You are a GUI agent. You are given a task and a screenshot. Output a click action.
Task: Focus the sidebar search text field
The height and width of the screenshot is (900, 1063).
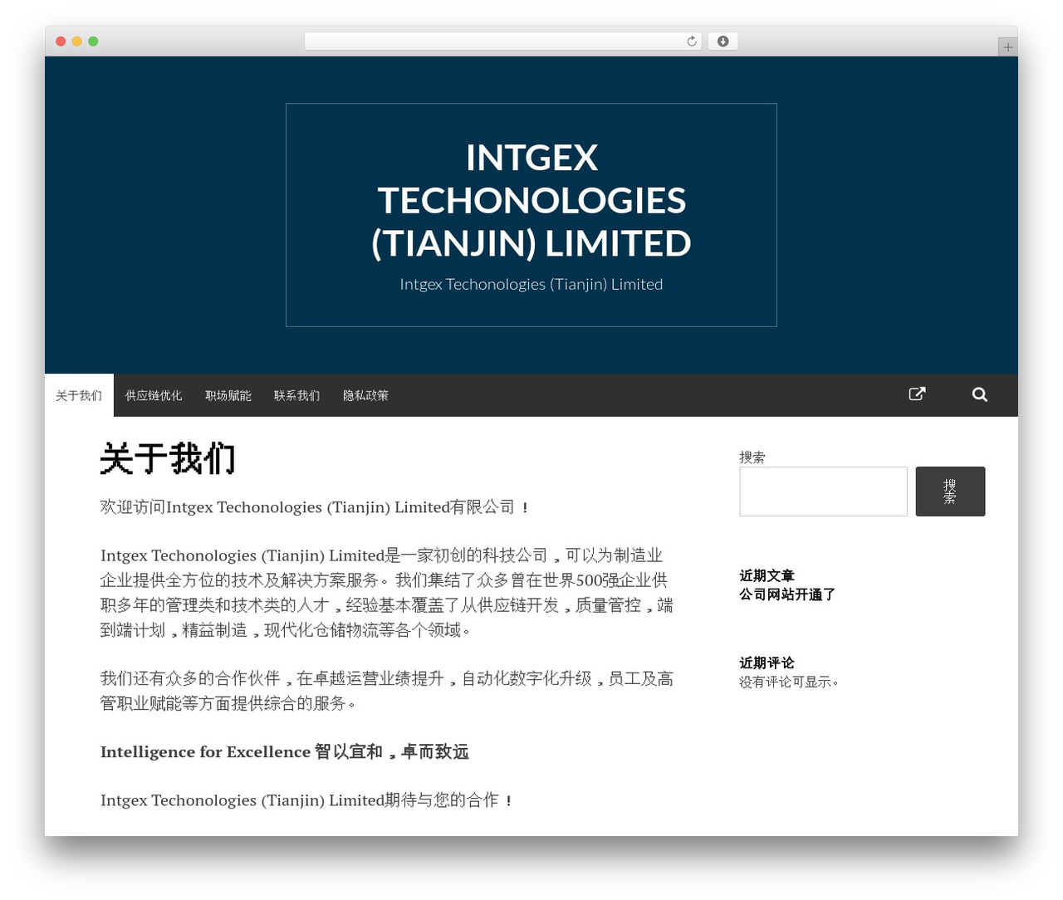pyautogui.click(x=823, y=492)
